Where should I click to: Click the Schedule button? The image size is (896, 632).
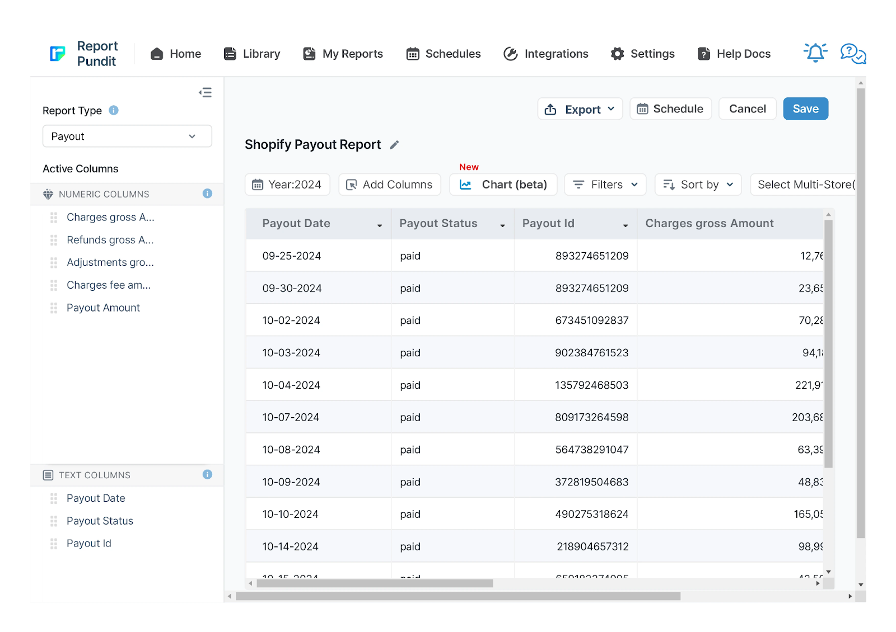pyautogui.click(x=671, y=109)
